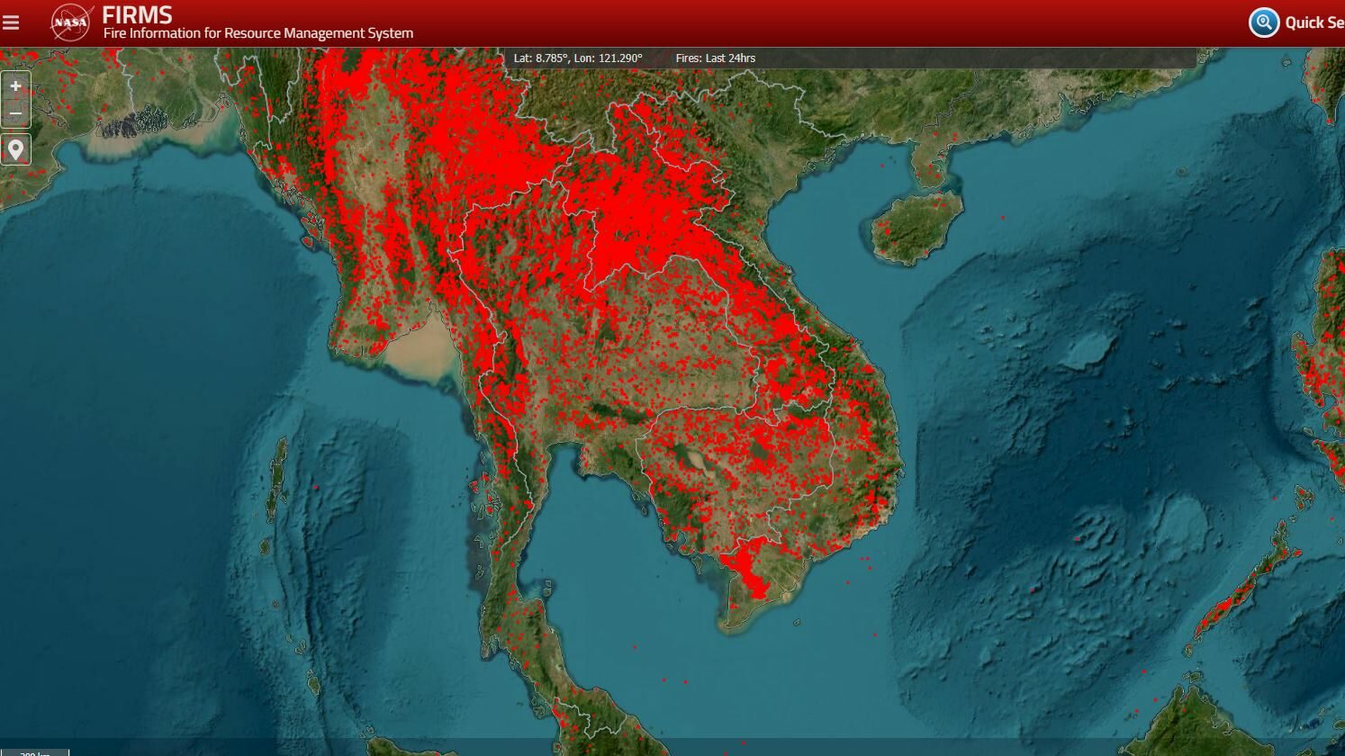Zoom out with the minus button
This screenshot has width=1345, height=756.
[15, 113]
